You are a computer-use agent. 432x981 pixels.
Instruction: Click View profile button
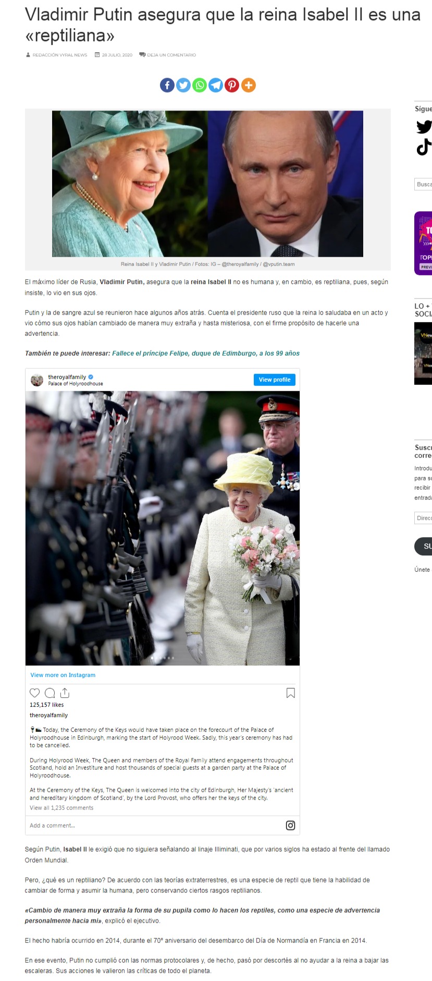[275, 380]
